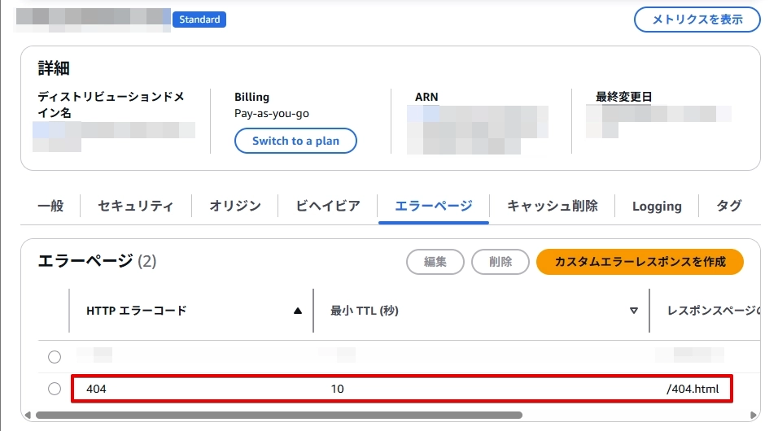Click the scroll-left arrow of the table
The image size is (778, 431).
click(28, 415)
